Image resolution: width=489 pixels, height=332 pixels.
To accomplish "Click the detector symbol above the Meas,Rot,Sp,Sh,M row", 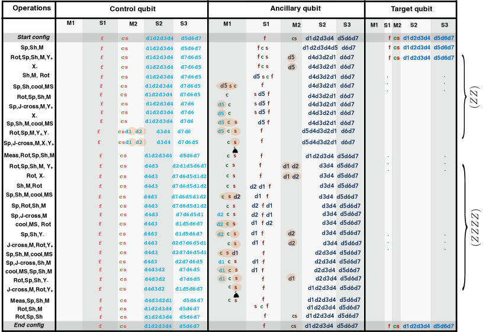I will (235, 150).
